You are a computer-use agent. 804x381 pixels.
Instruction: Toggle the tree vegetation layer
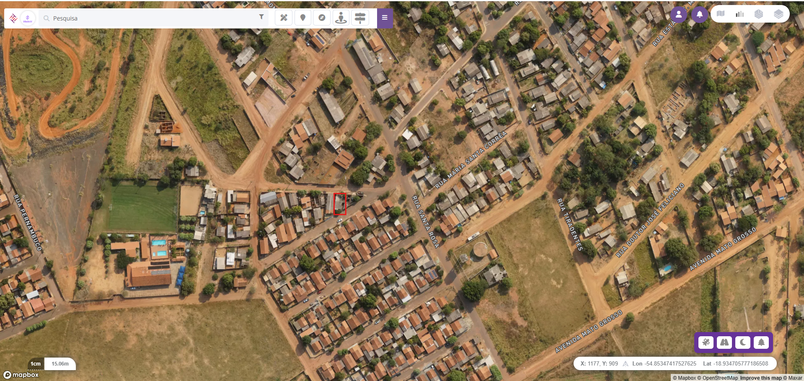pos(761,343)
